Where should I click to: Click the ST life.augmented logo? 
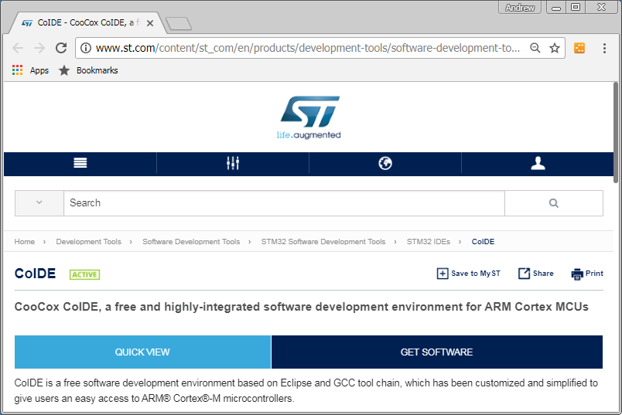tap(309, 117)
